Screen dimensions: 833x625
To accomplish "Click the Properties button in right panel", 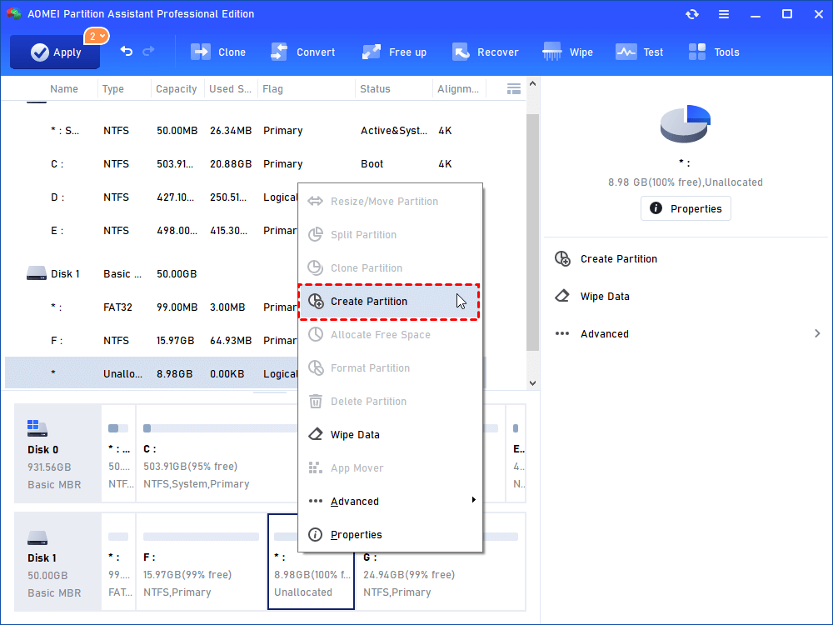I will pos(686,208).
